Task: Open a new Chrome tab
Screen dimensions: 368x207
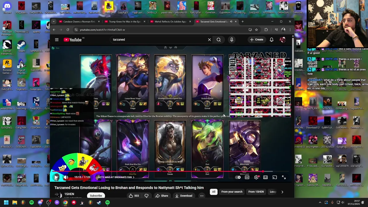Action: click(x=243, y=22)
